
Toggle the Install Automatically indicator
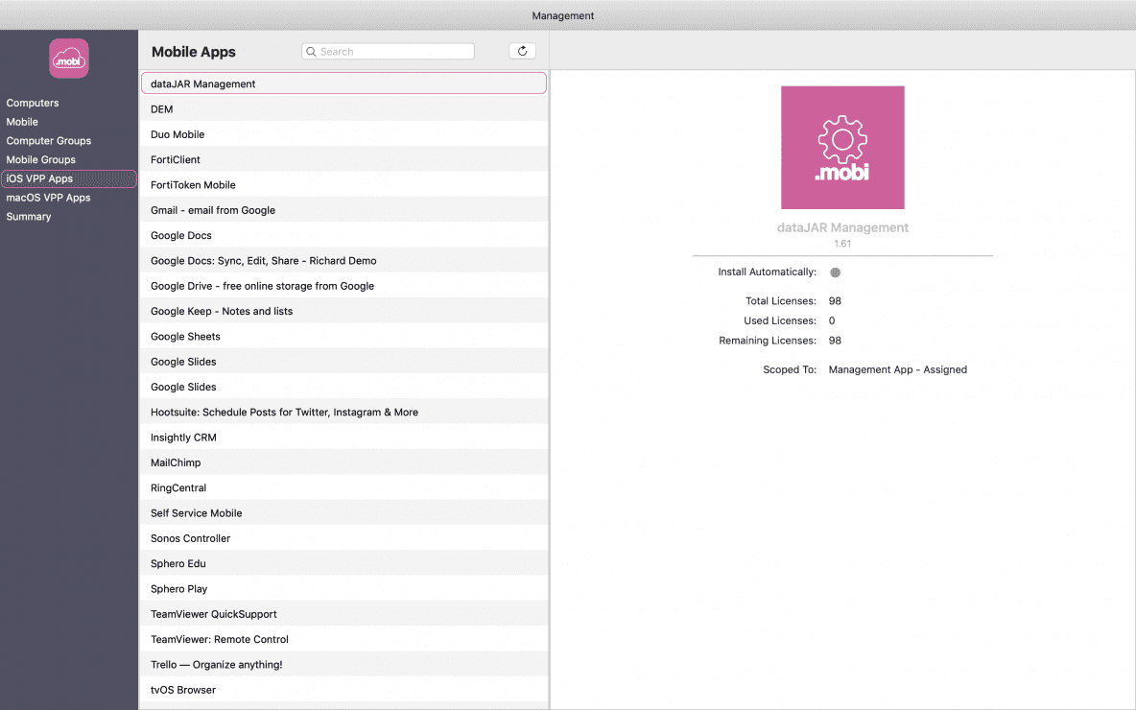coord(835,272)
